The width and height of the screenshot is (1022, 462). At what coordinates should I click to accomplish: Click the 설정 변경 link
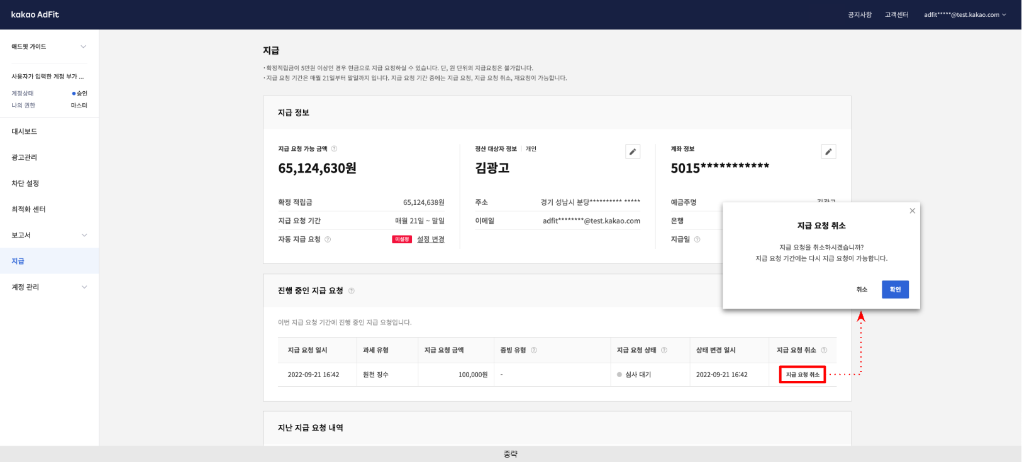(430, 239)
